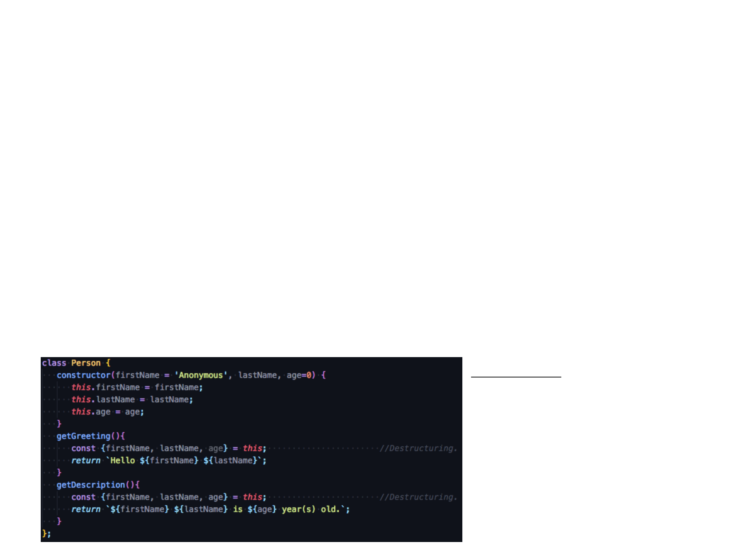Select the this.lastName assignment line
Image resolution: width=745 pixels, height=558 pixels.
tap(132, 400)
